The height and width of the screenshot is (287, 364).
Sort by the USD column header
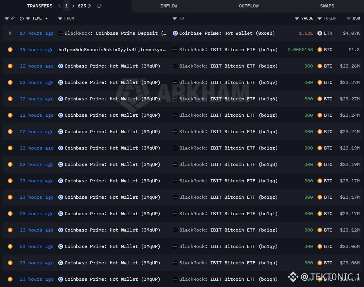[356, 18]
